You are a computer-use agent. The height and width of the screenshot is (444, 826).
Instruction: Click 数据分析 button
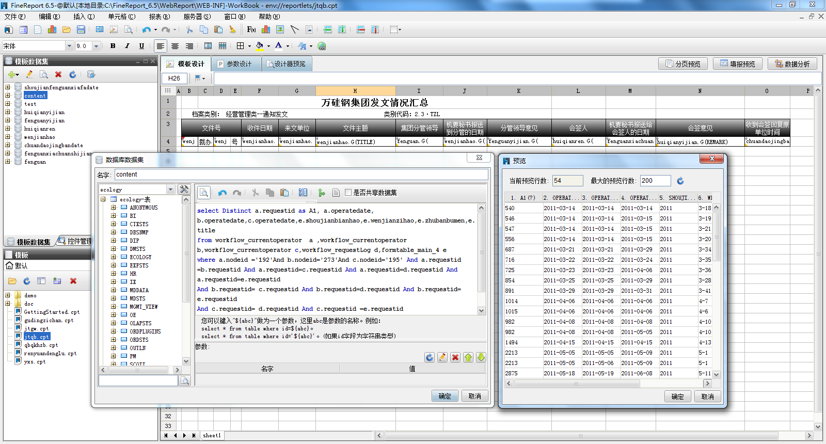[792, 64]
